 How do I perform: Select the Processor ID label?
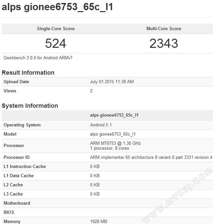(x=17, y=157)
